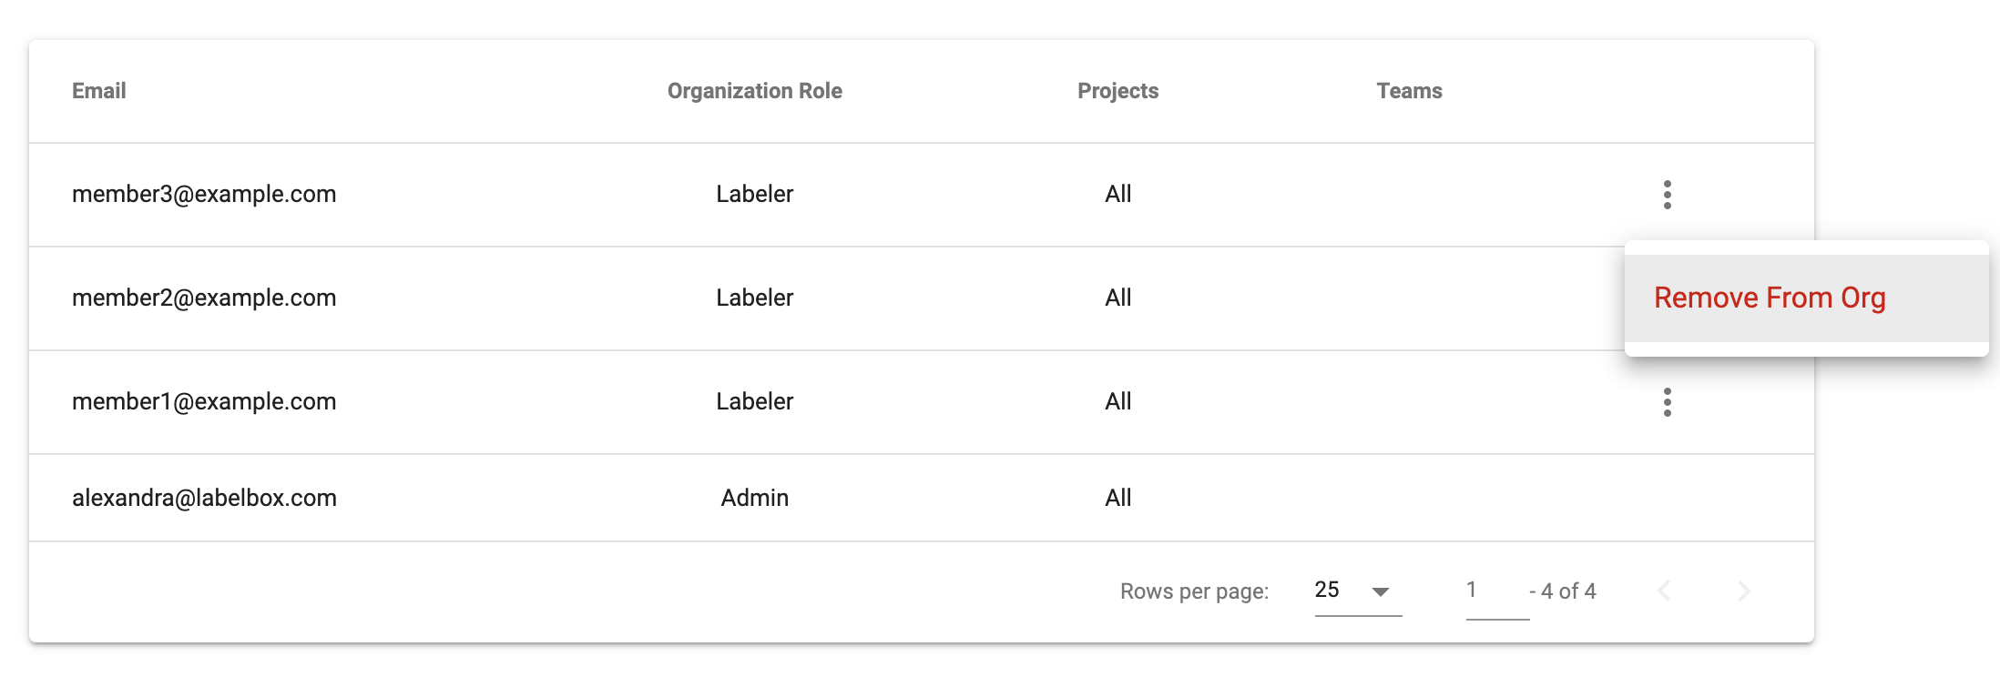Click the Admin role for alexandra

tap(754, 498)
